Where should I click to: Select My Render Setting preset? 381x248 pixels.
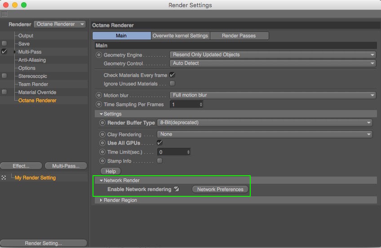click(35, 178)
